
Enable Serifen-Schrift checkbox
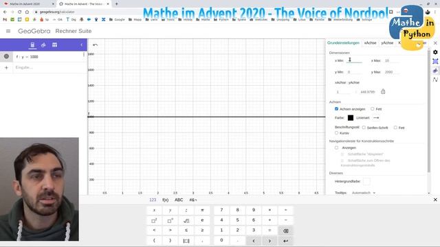[364, 128]
